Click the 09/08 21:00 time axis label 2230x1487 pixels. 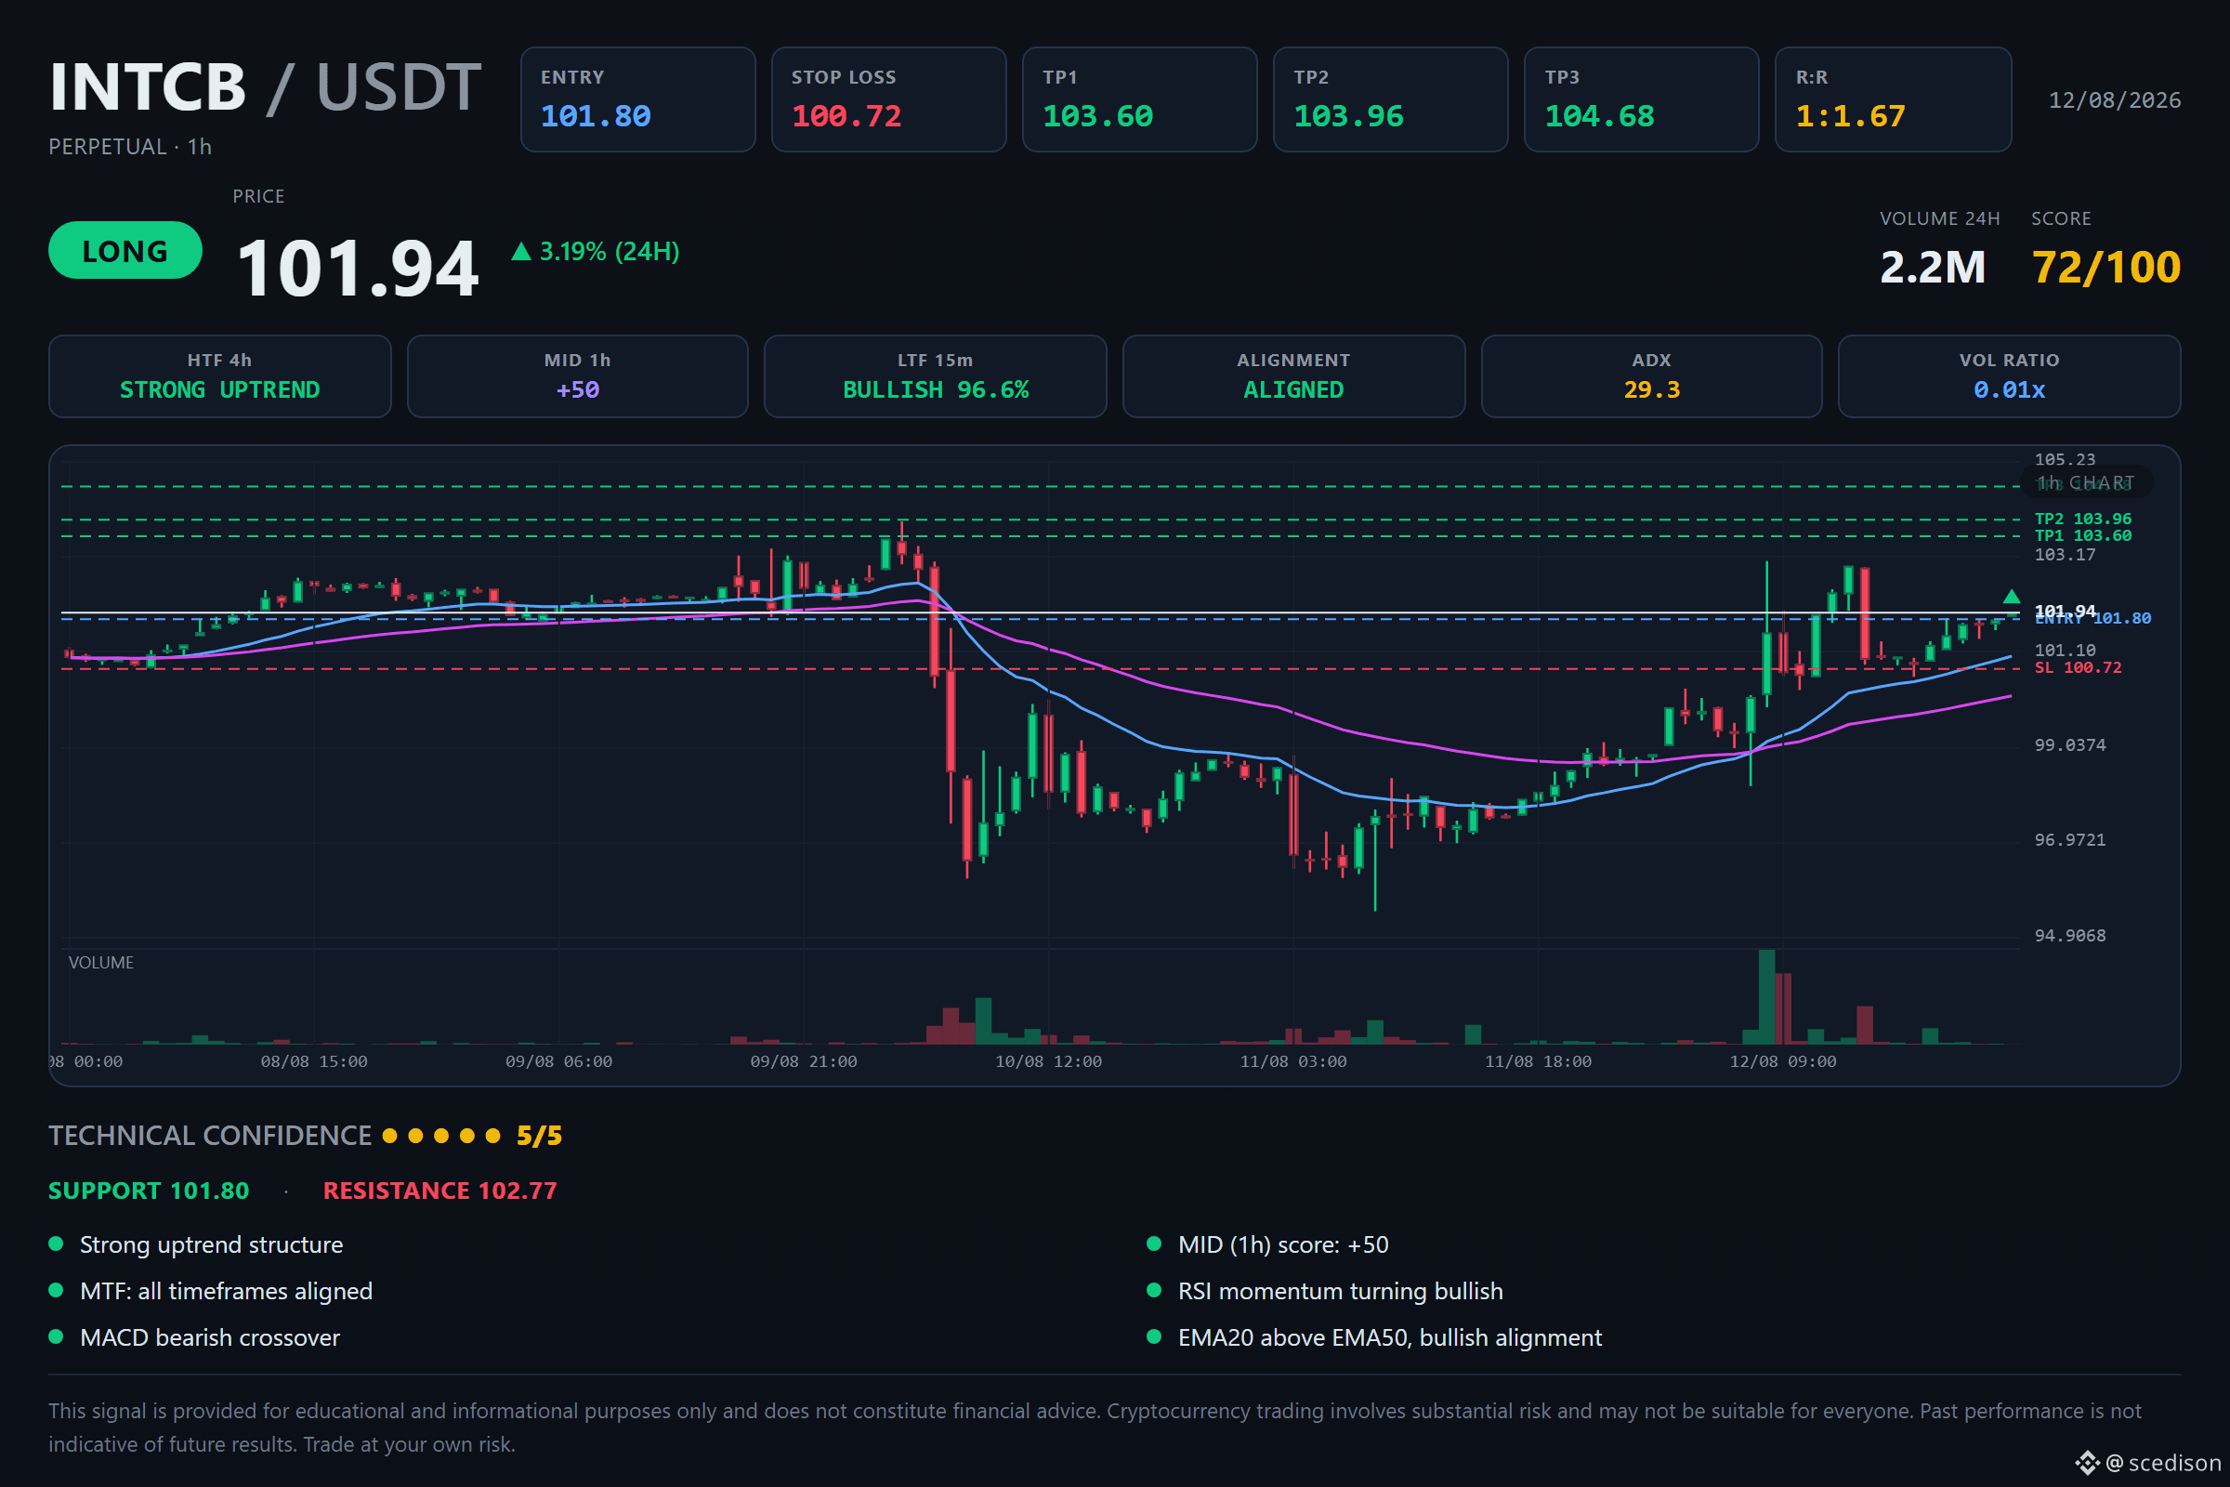click(803, 1062)
